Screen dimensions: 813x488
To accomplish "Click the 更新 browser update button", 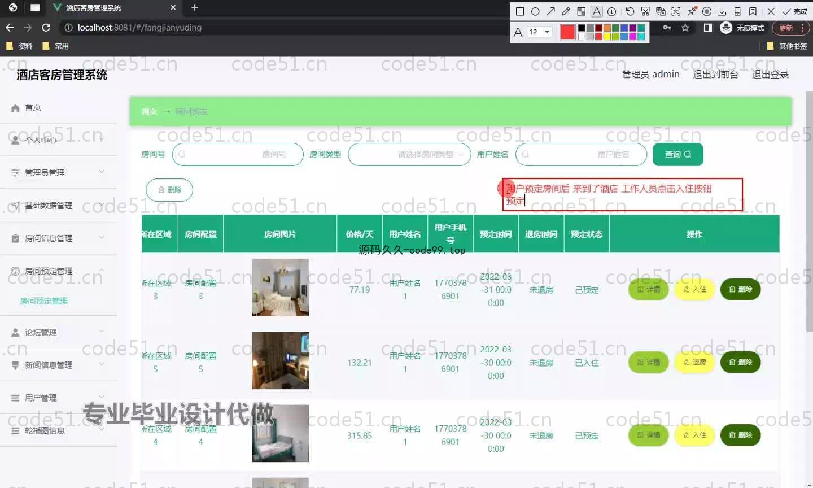I will [792, 28].
